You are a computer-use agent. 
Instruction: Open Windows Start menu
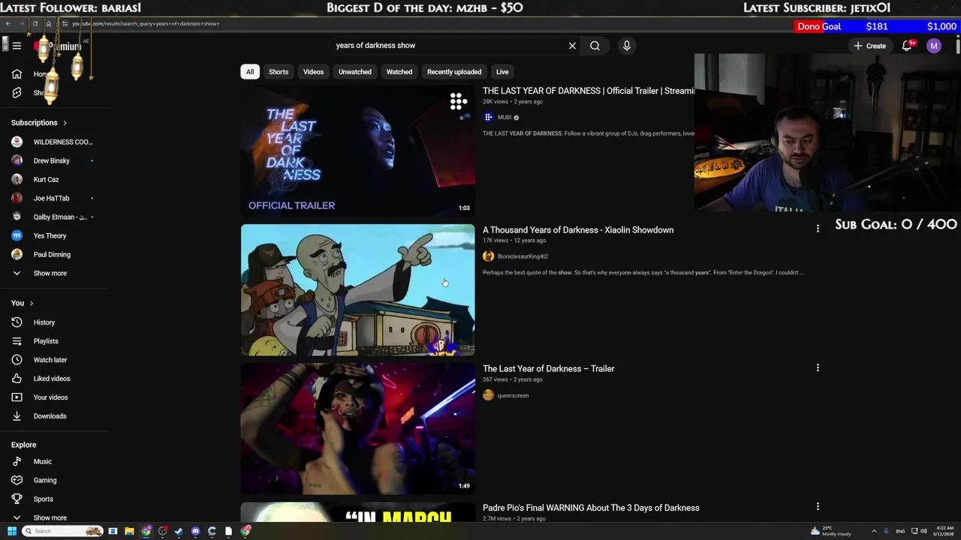tap(11, 531)
